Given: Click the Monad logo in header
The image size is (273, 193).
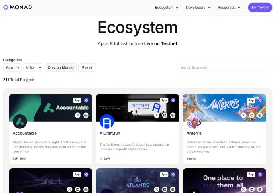Looking at the screenshot, I should tap(17, 7).
